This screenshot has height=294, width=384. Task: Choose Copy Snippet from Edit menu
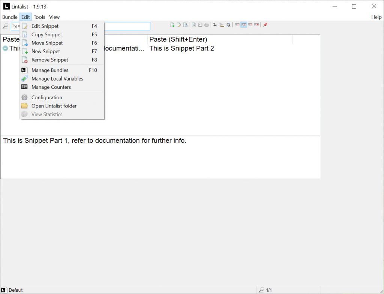62,34
